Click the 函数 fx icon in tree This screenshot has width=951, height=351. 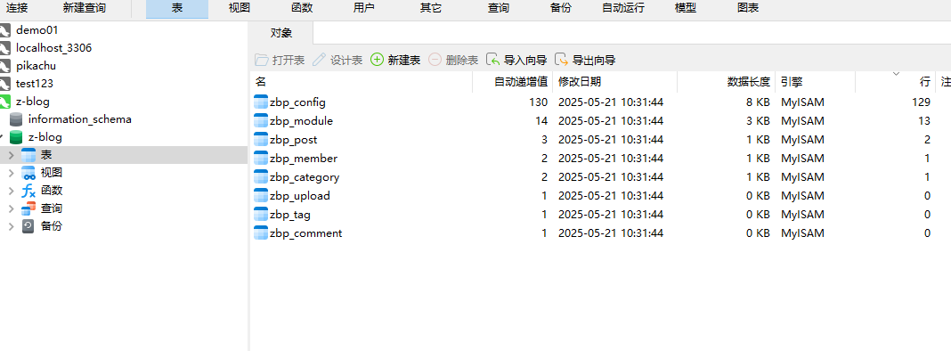[x=28, y=191]
